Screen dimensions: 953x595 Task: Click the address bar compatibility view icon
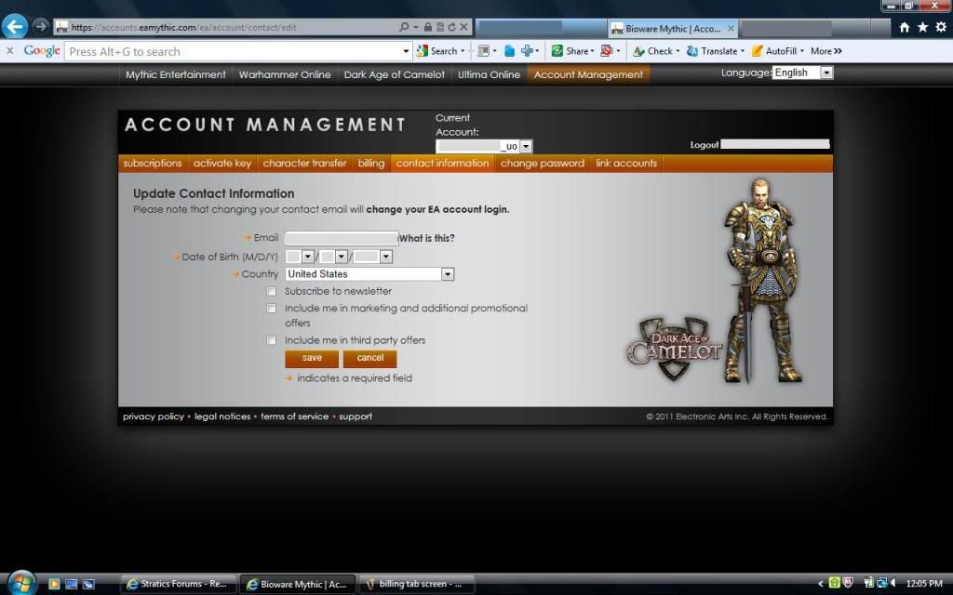[x=440, y=27]
